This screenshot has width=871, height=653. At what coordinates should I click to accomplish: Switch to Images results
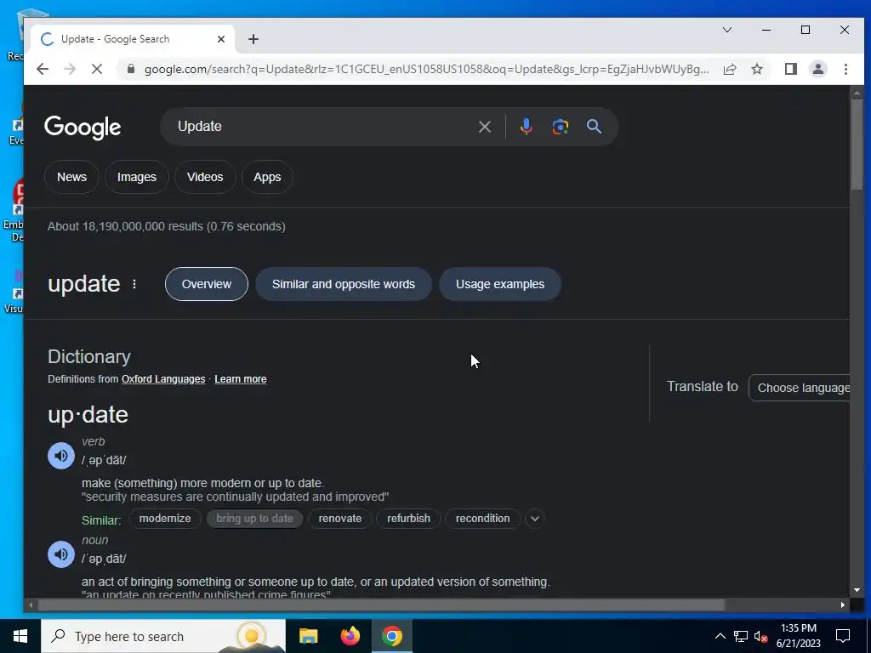point(137,177)
